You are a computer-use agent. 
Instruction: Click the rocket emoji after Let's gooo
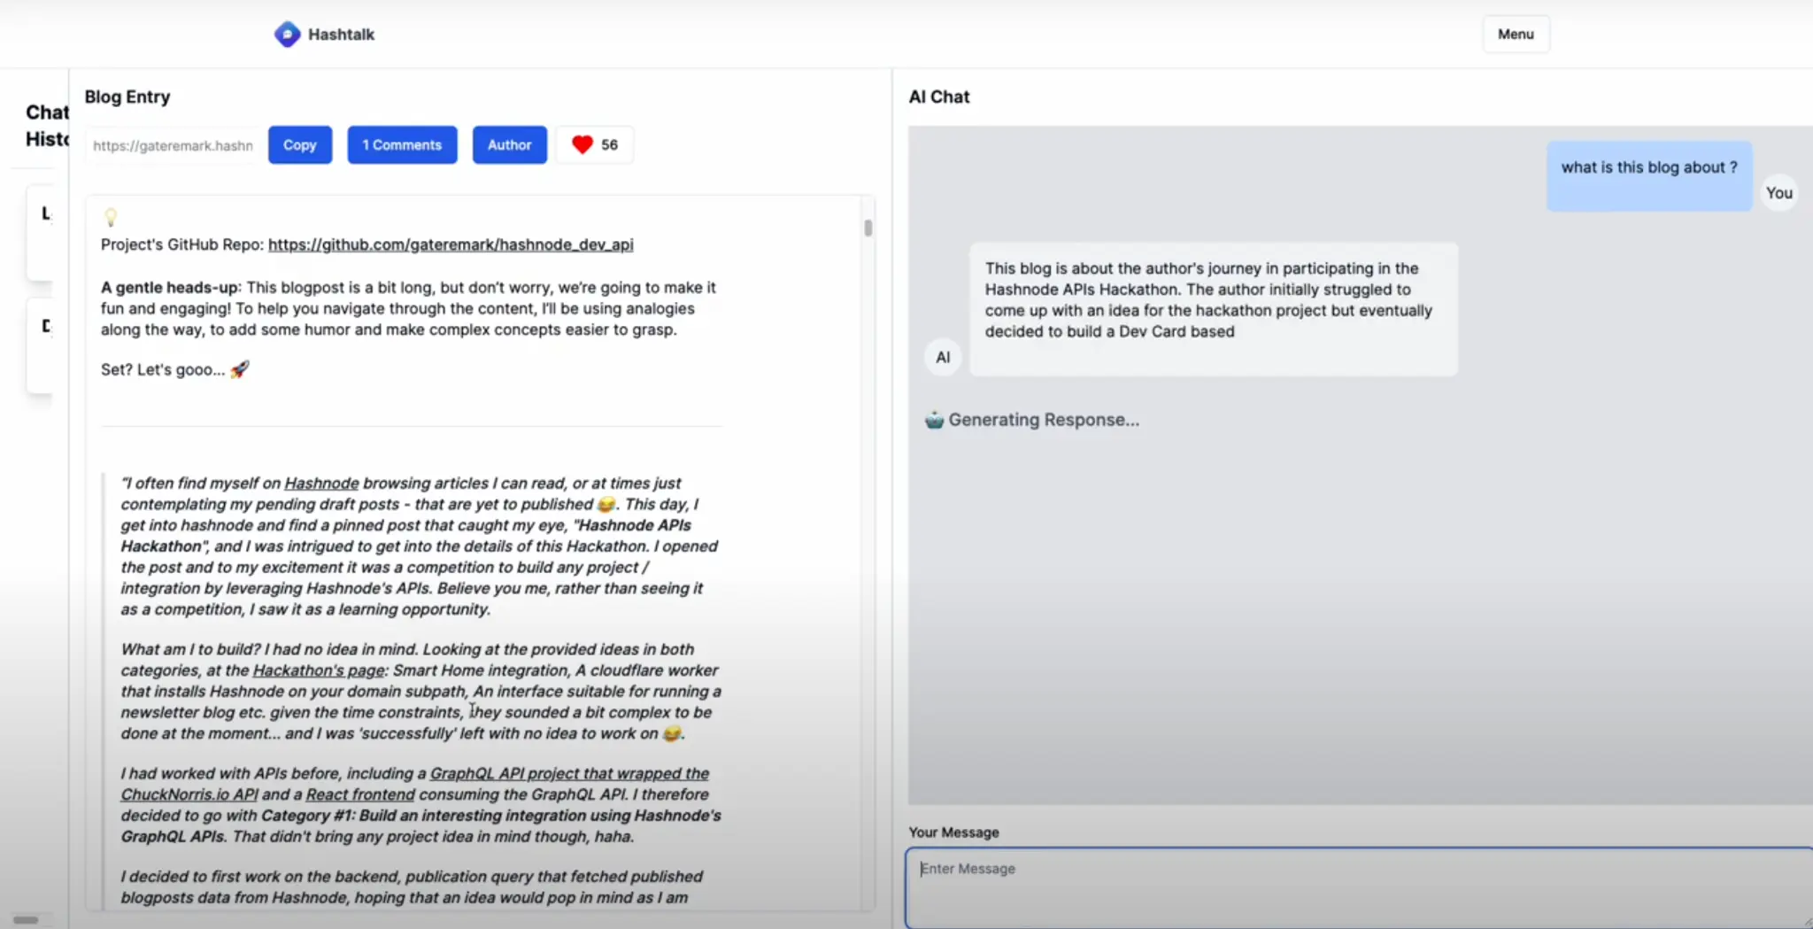pyautogui.click(x=240, y=369)
